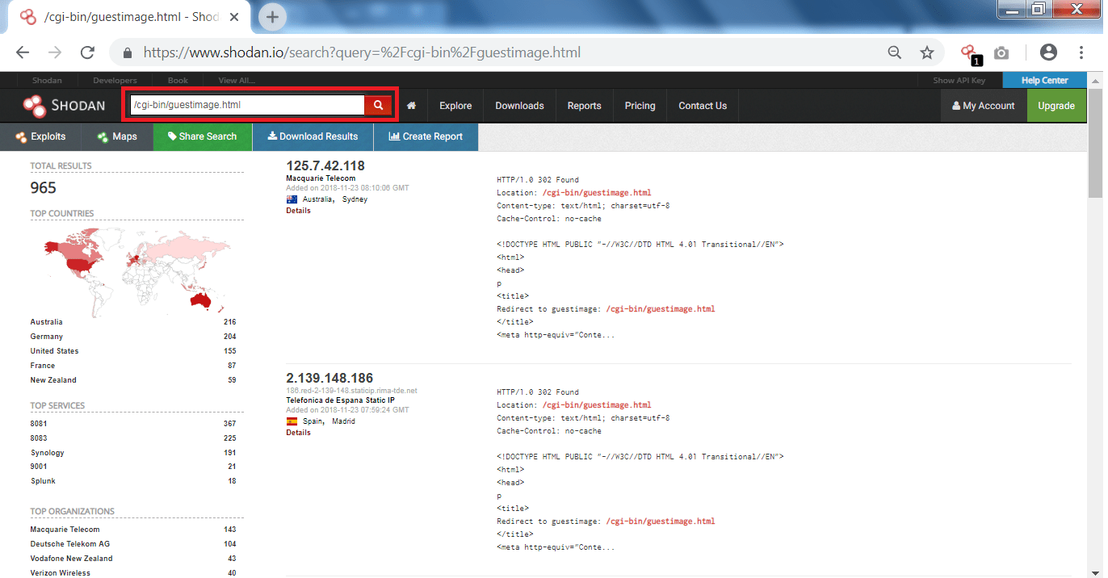Filter by city Sydney
Screen dimensions: 1108x578
pos(355,199)
